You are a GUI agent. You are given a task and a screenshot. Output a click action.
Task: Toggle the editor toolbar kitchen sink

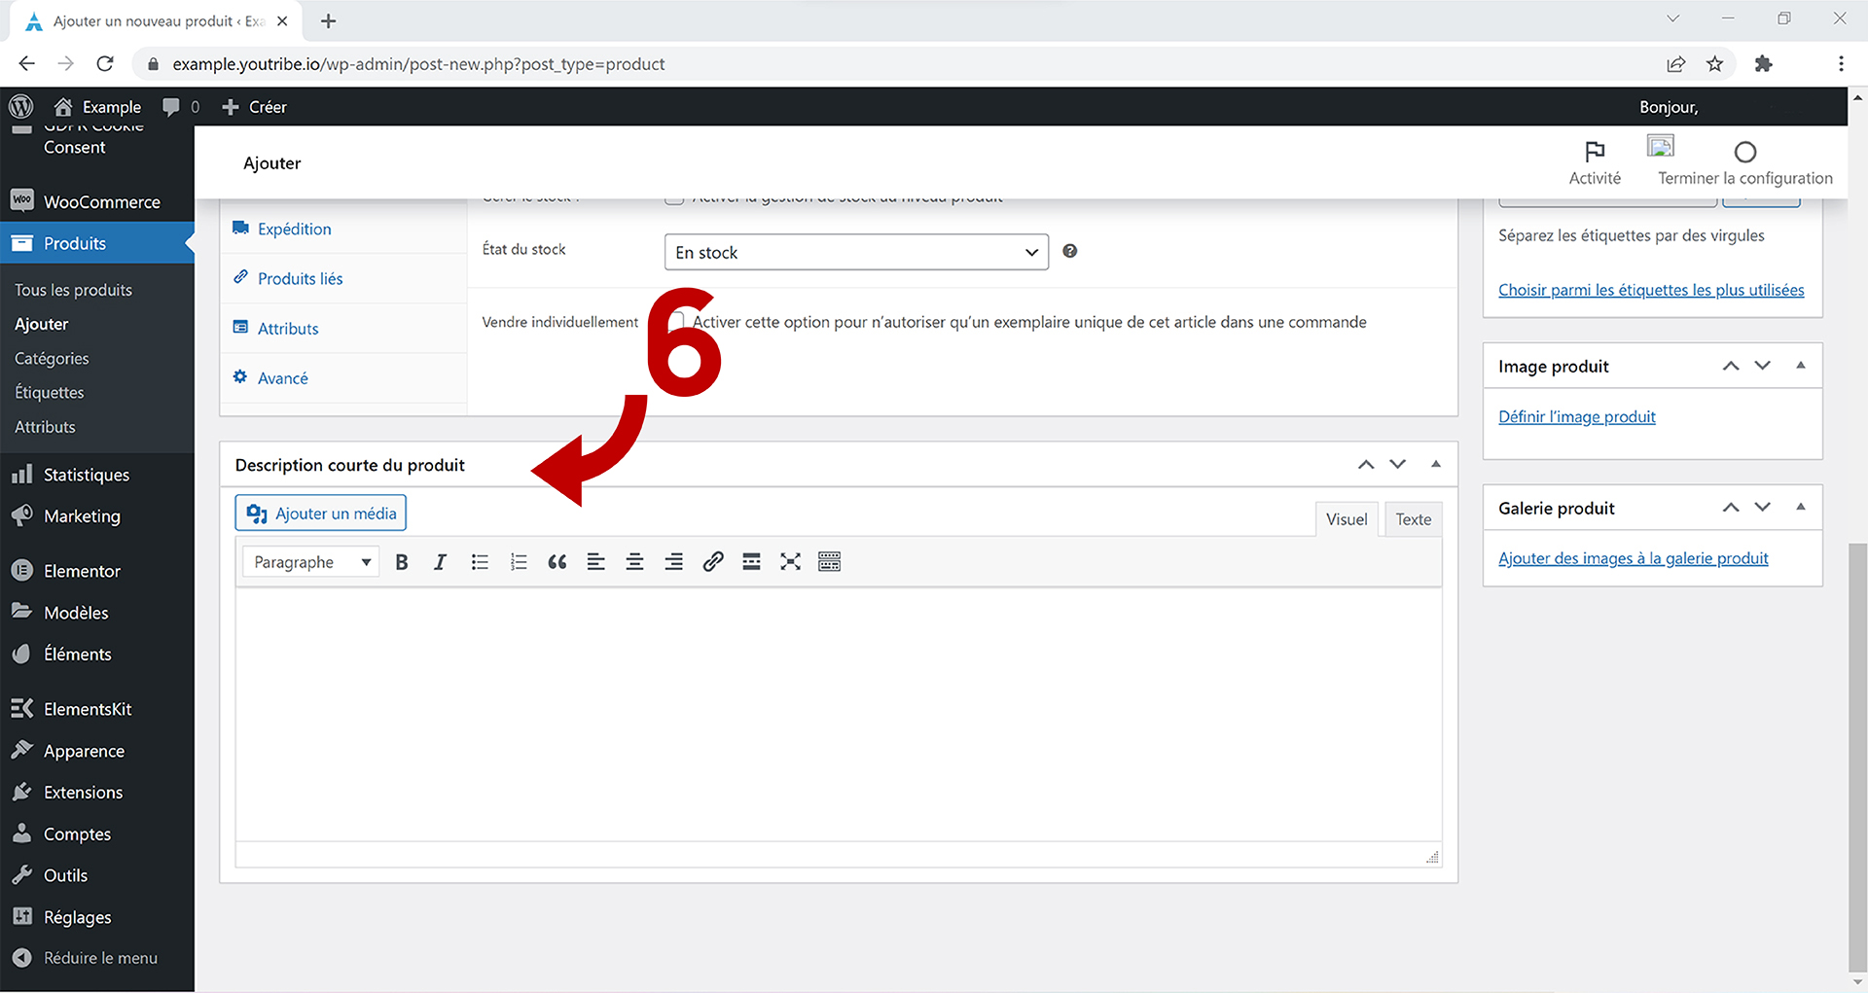pos(829,562)
